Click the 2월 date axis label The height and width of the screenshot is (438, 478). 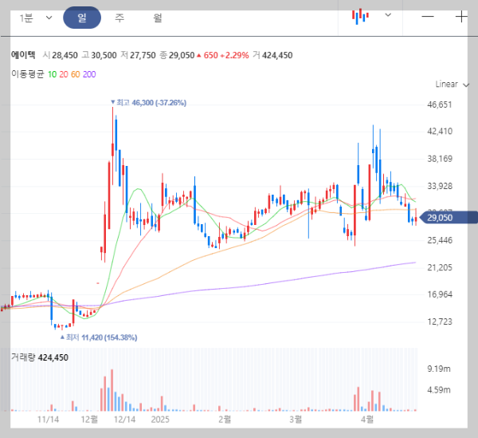point(225,420)
